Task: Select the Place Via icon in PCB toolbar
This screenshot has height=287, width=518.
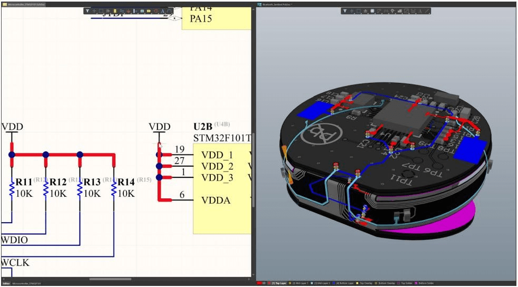Action: 392,11
